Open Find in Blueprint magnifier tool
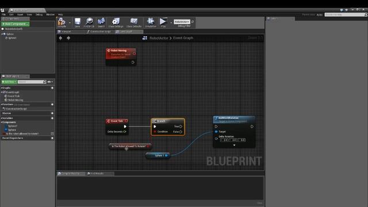This screenshot has width=368, height=207. coord(89,21)
